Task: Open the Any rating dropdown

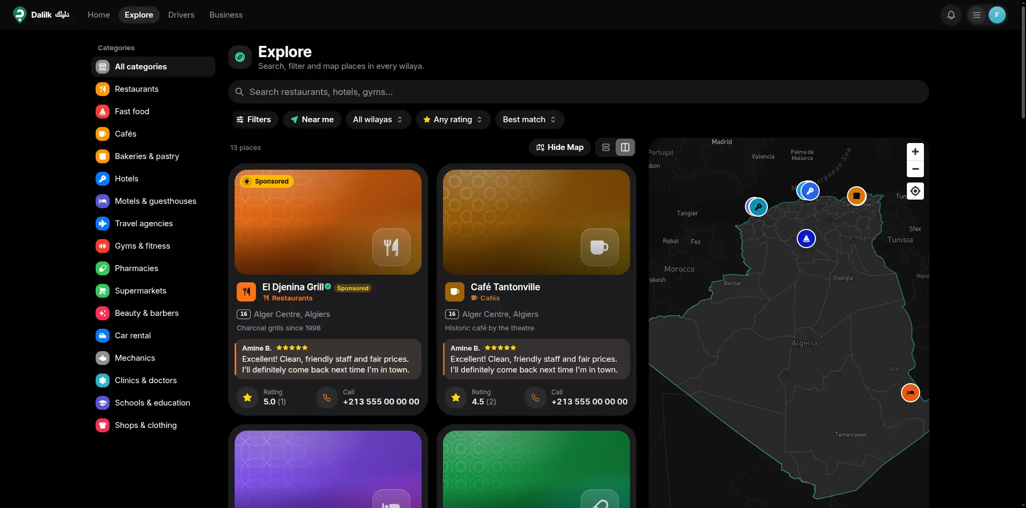Action: [453, 120]
